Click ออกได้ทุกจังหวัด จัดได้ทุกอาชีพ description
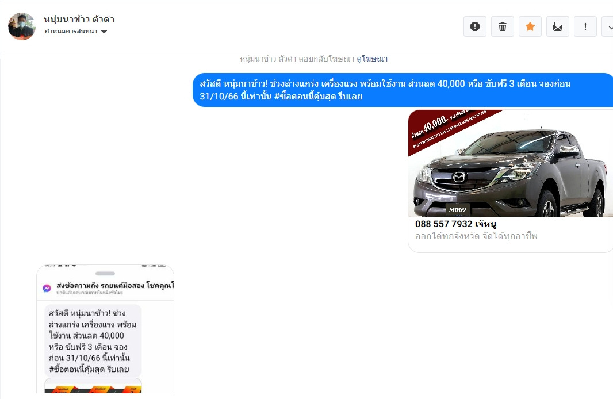Screen dimensions: 613x399 point(476,236)
